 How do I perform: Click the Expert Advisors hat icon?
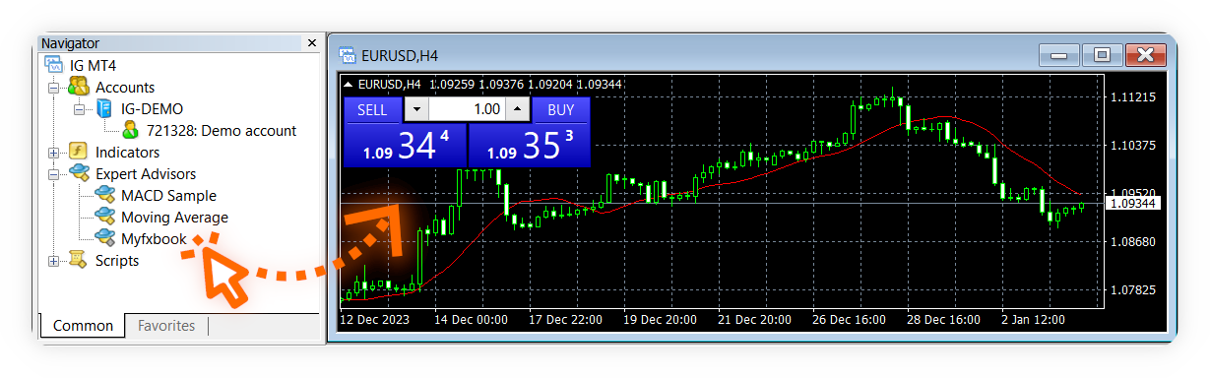tap(79, 174)
